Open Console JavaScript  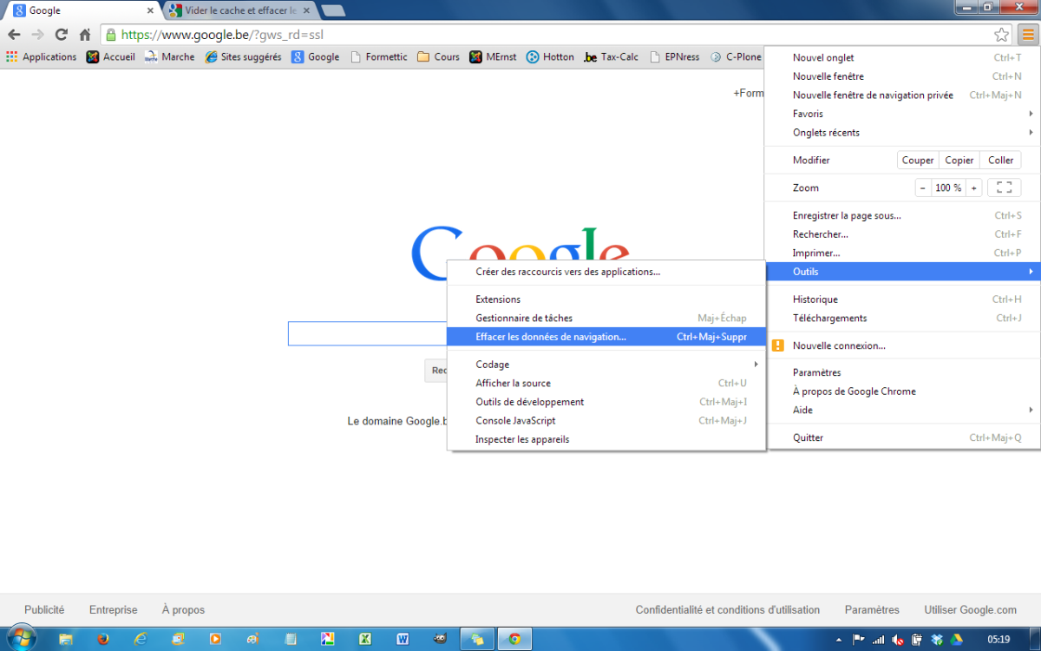[606, 421]
